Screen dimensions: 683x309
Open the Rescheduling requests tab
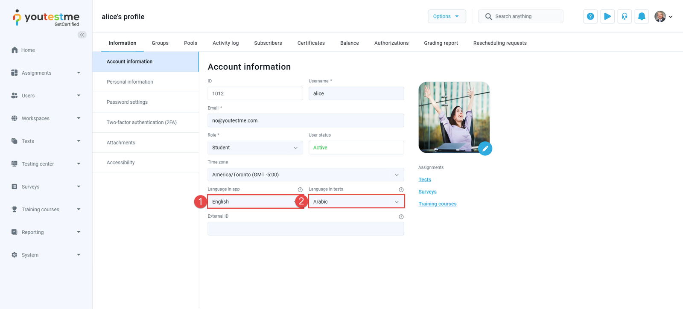(x=500, y=43)
